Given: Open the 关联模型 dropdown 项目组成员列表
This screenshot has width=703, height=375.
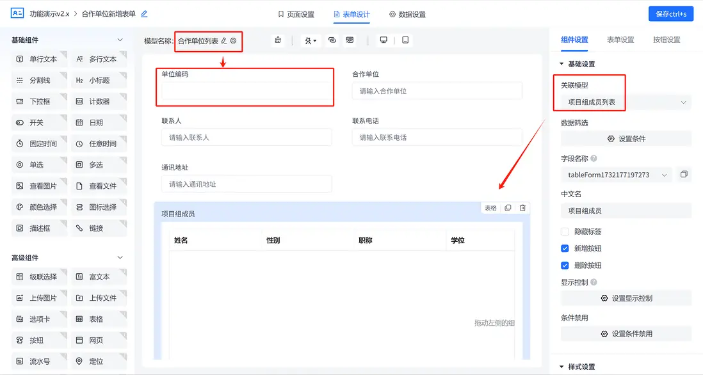Looking at the screenshot, I should tap(626, 102).
